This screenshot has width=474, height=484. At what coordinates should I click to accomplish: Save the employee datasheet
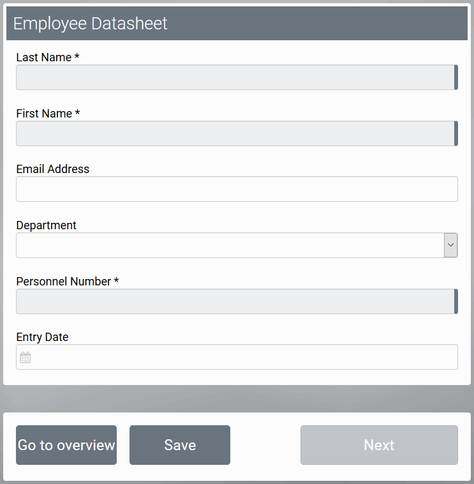point(180,445)
